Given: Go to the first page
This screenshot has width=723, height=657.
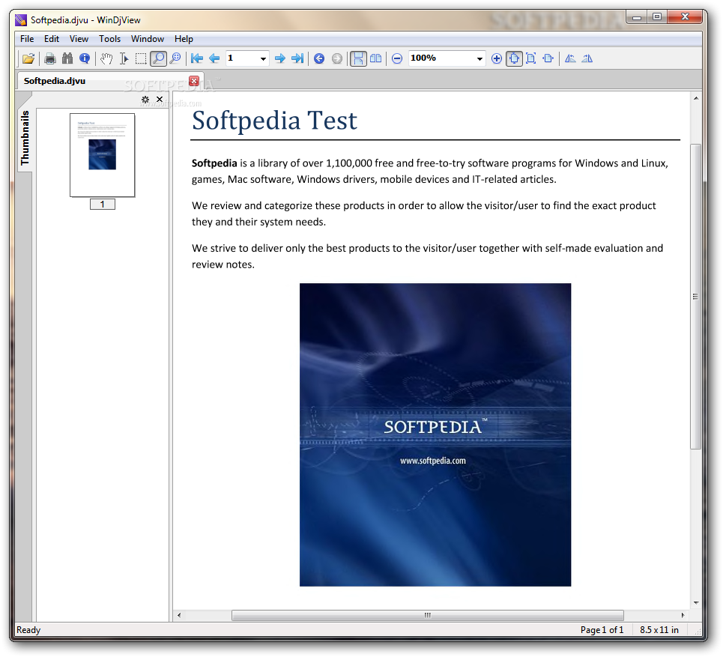Looking at the screenshot, I should (197, 58).
